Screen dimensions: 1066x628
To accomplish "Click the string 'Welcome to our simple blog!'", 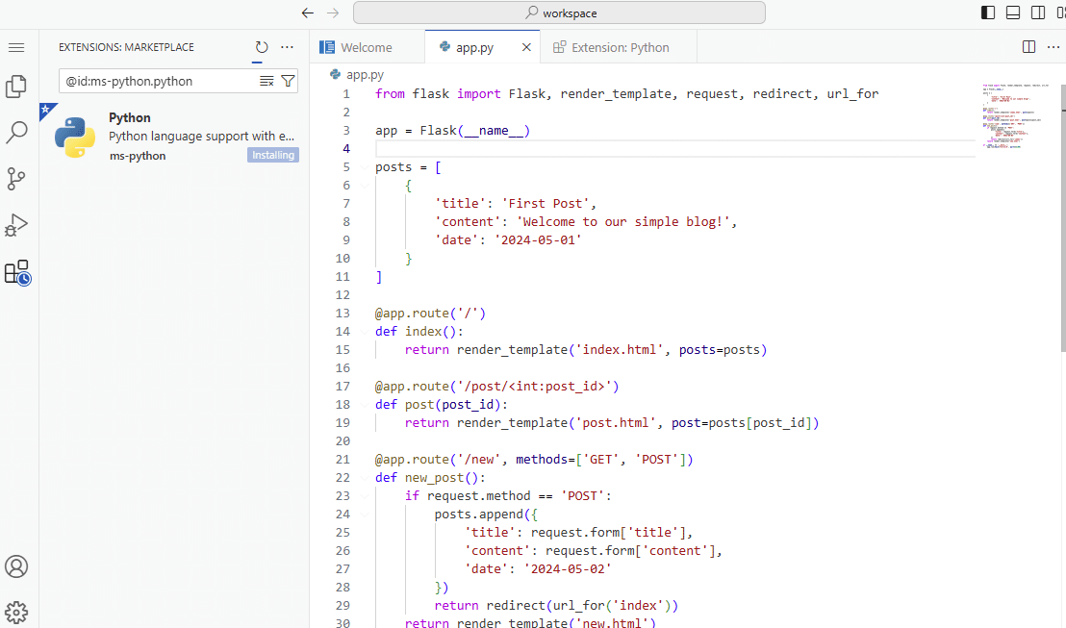I will pos(623,222).
